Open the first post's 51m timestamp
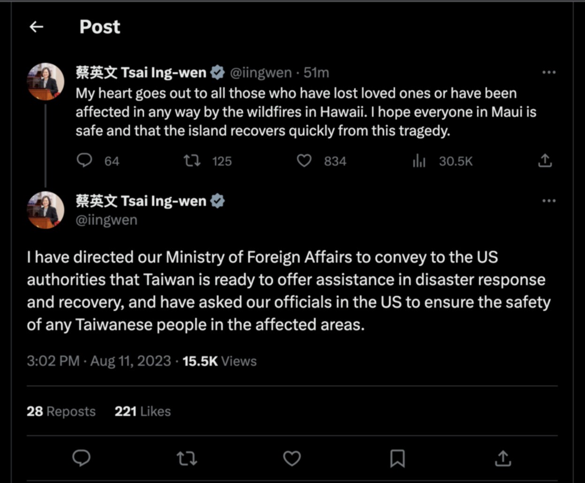The width and height of the screenshot is (585, 483). click(316, 73)
